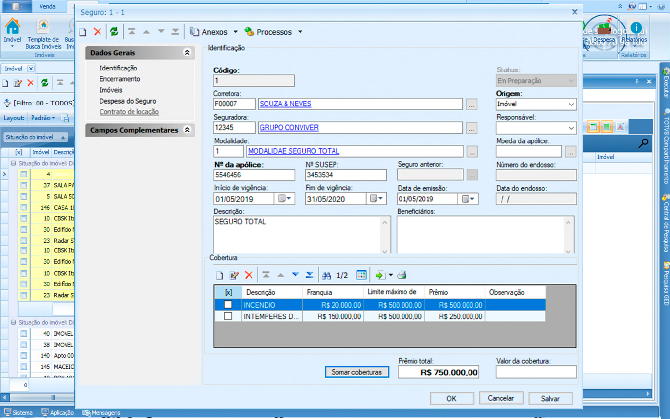The height and width of the screenshot is (419, 670).
Task: Collapse the Dados Gerais panel
Action: [187, 53]
